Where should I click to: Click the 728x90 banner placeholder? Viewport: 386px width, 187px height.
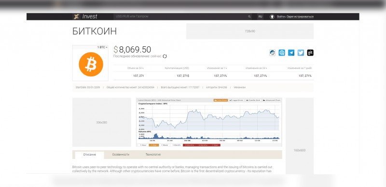pos(250,31)
